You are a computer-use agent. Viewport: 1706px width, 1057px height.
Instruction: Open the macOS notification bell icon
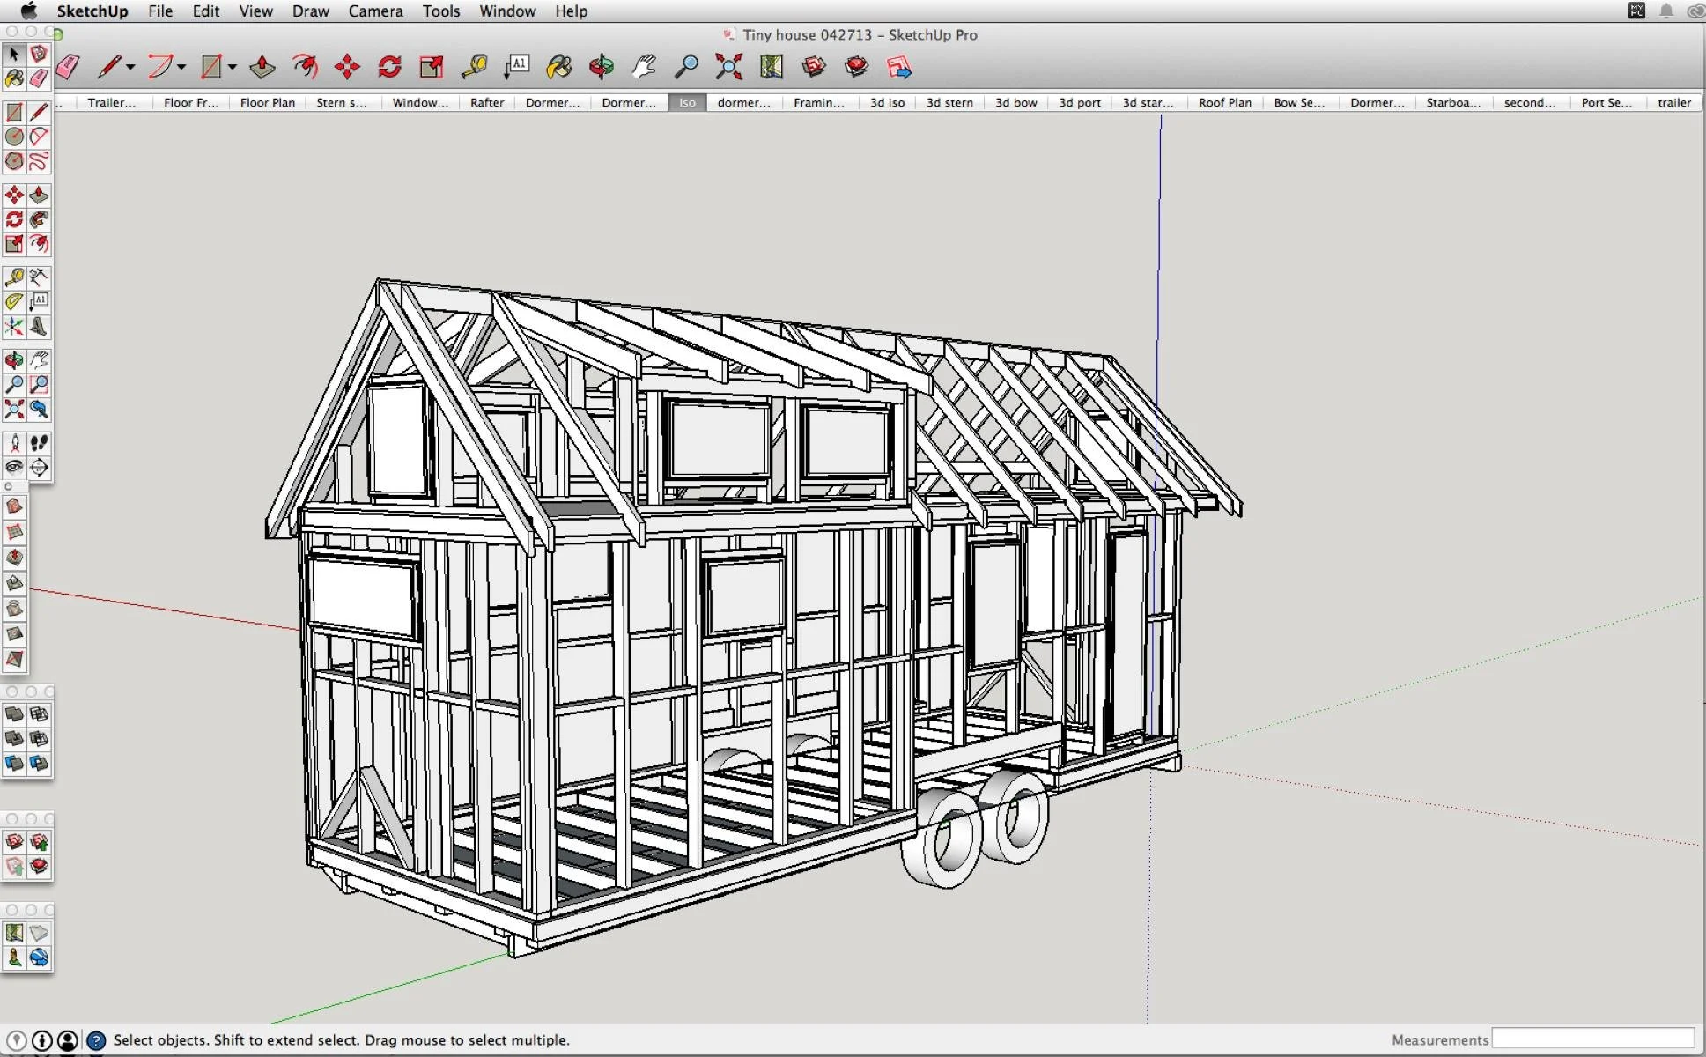pos(1665,11)
